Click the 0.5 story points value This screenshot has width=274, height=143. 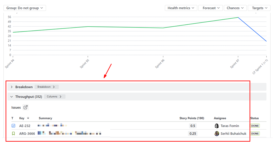[x=193, y=126]
